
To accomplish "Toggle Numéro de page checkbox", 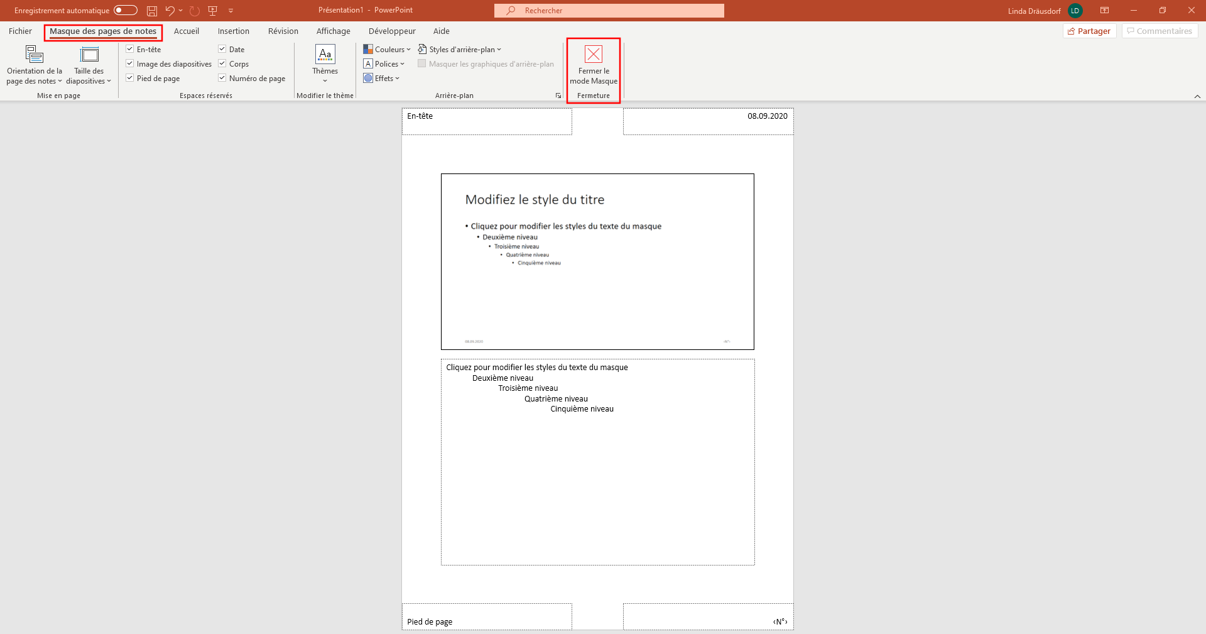I will [222, 78].
